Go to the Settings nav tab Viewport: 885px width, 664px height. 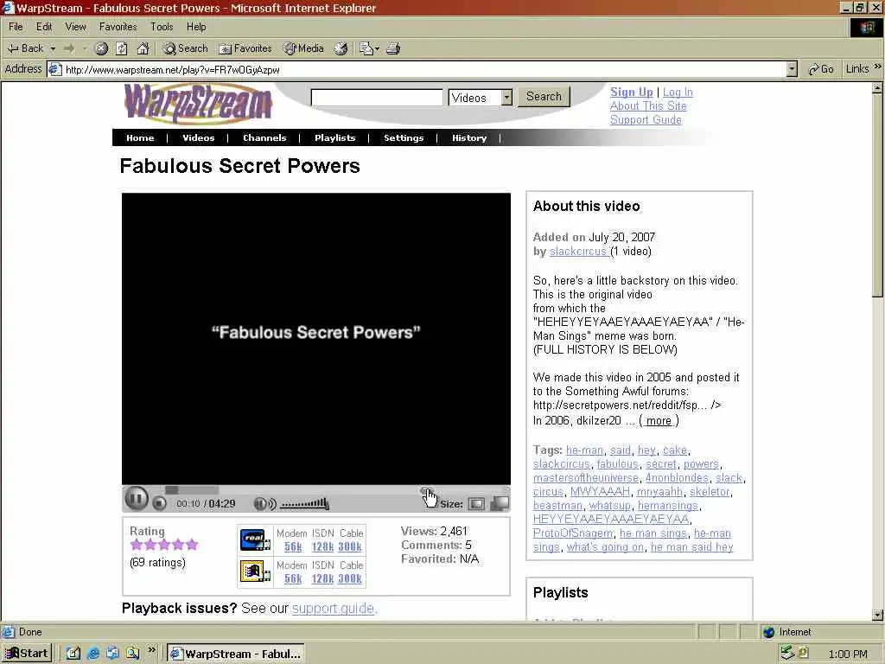point(404,137)
